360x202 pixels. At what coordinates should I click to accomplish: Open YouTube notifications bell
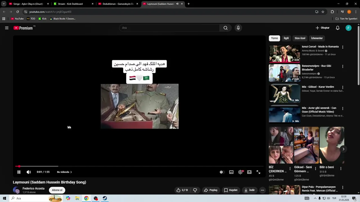338,28
